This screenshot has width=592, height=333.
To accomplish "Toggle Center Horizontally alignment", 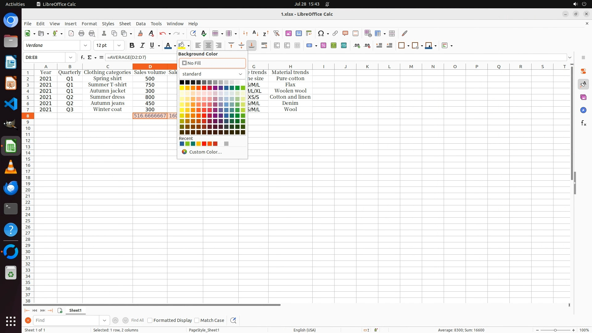I will point(208,46).
